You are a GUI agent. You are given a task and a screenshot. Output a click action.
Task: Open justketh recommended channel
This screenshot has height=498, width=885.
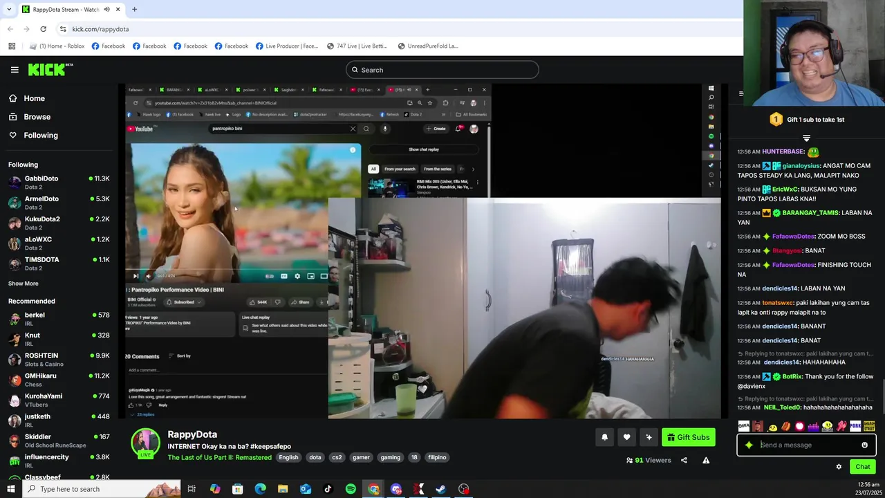(59, 421)
